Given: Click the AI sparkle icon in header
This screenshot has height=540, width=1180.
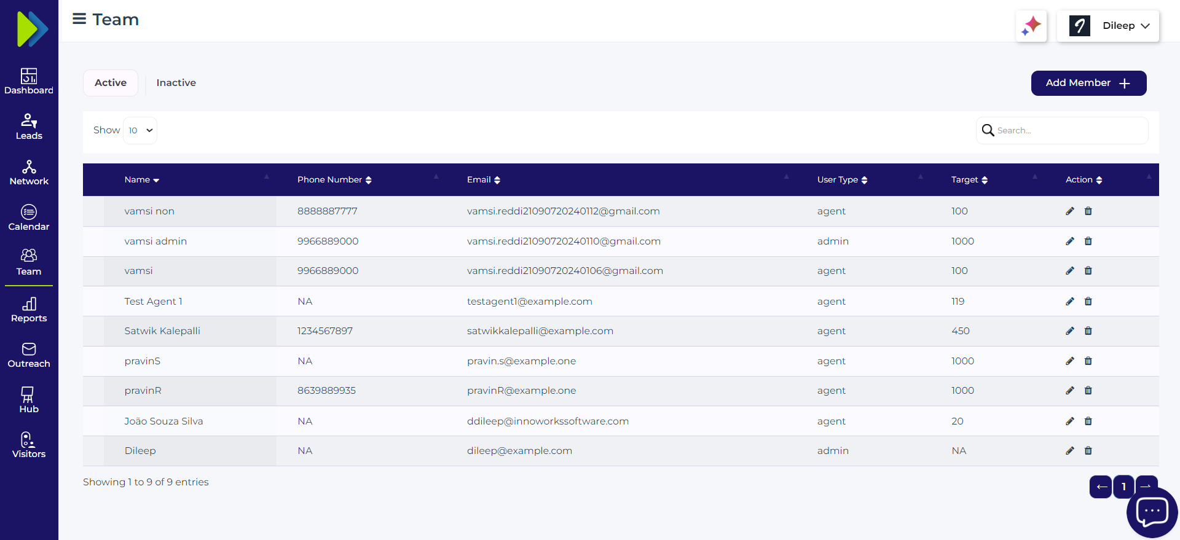Looking at the screenshot, I should click(x=1031, y=26).
